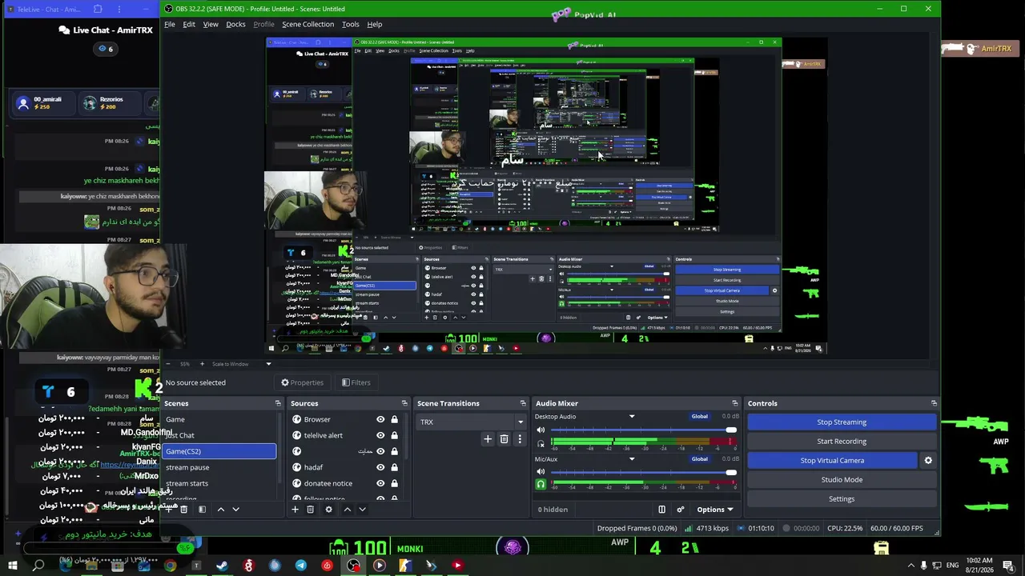The image size is (1025, 576).
Task: Open Telegram from the Windows taskbar
Action: click(300, 566)
